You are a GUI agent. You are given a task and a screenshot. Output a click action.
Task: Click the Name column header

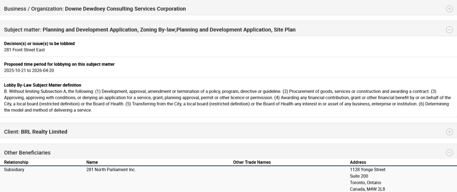92,162
